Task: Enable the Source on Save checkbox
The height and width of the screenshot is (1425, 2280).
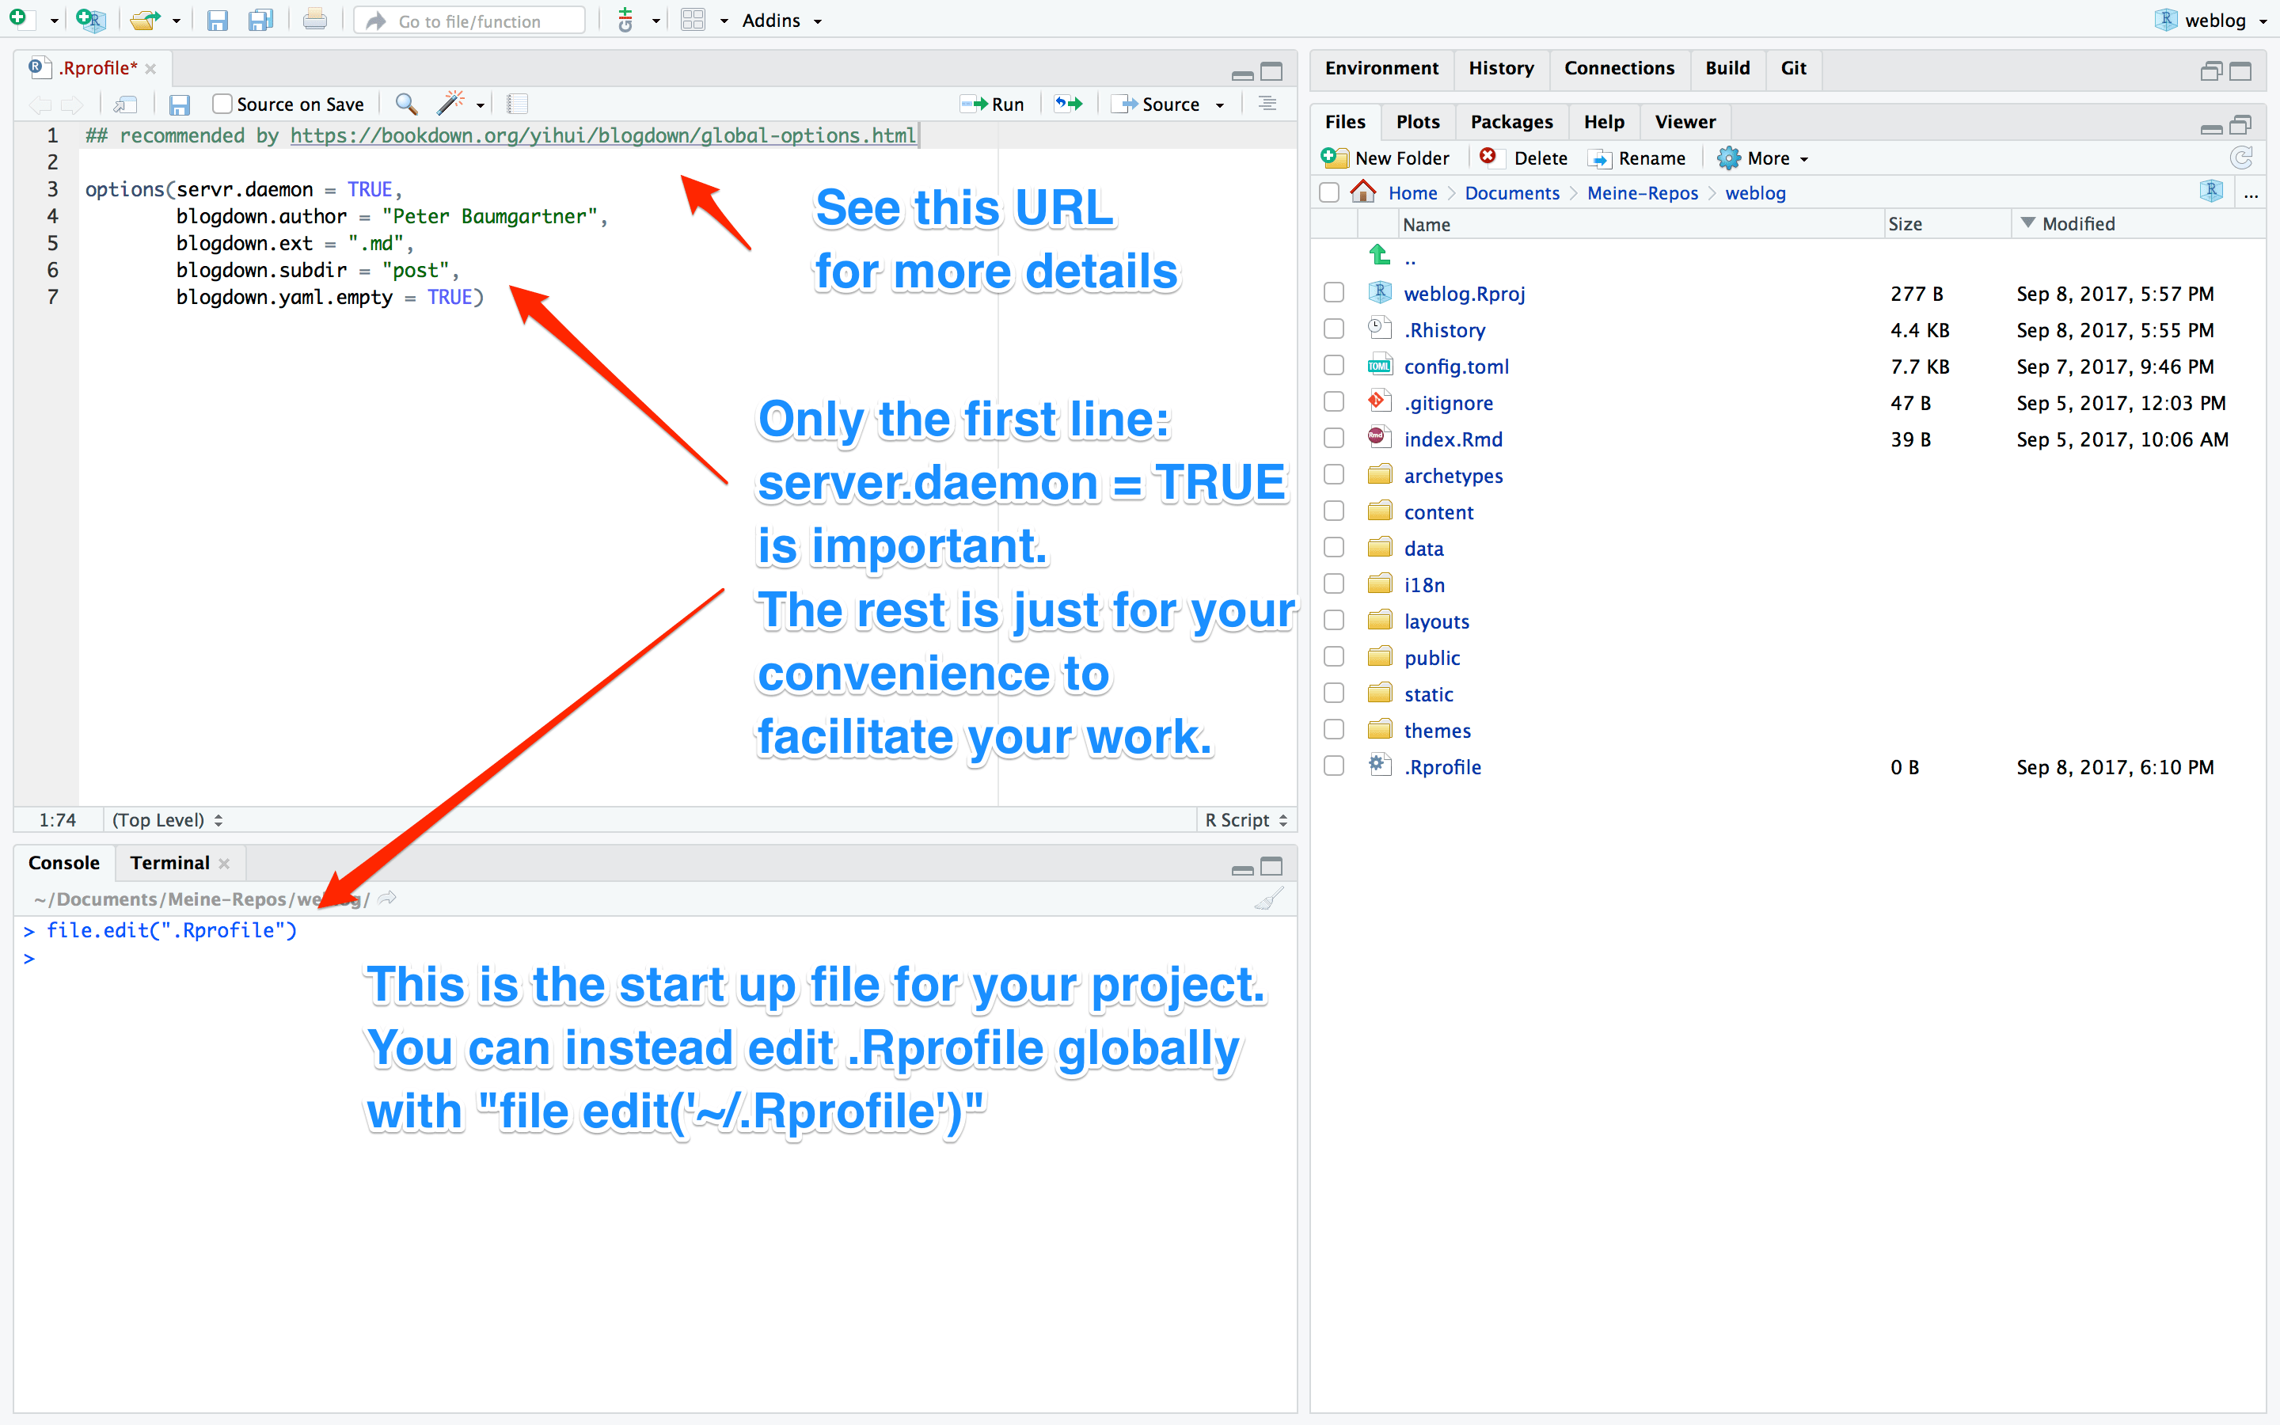Action: [222, 104]
